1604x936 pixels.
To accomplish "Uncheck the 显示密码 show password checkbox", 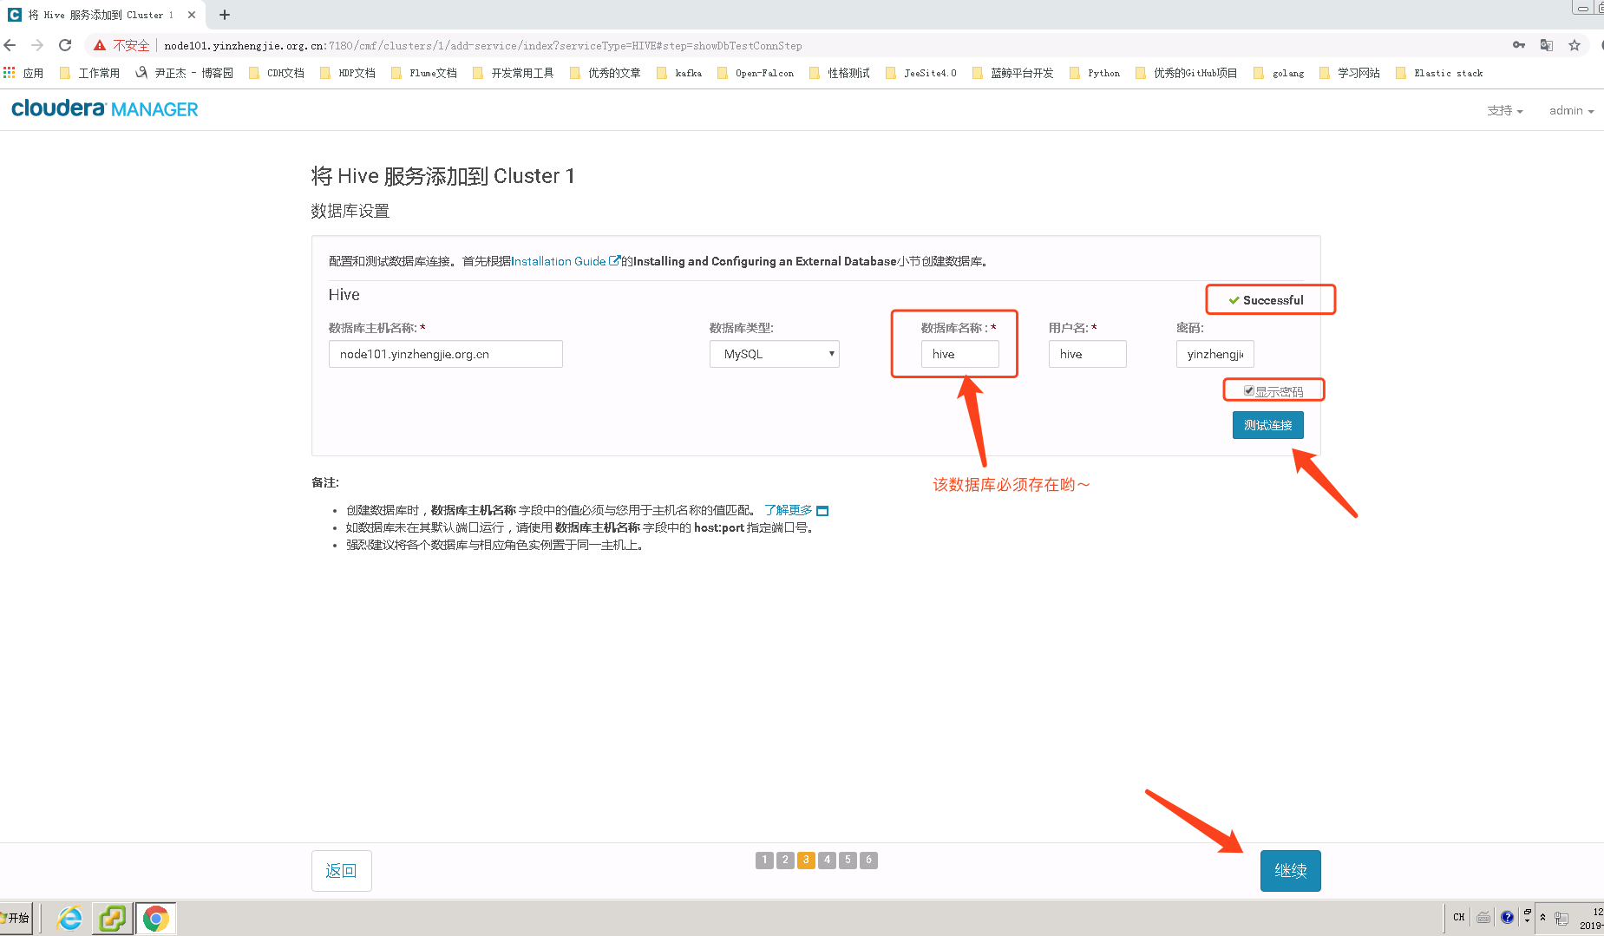I will [1248, 390].
